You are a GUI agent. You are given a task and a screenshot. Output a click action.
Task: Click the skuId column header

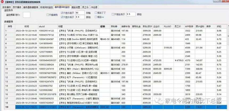(x=48, y=26)
